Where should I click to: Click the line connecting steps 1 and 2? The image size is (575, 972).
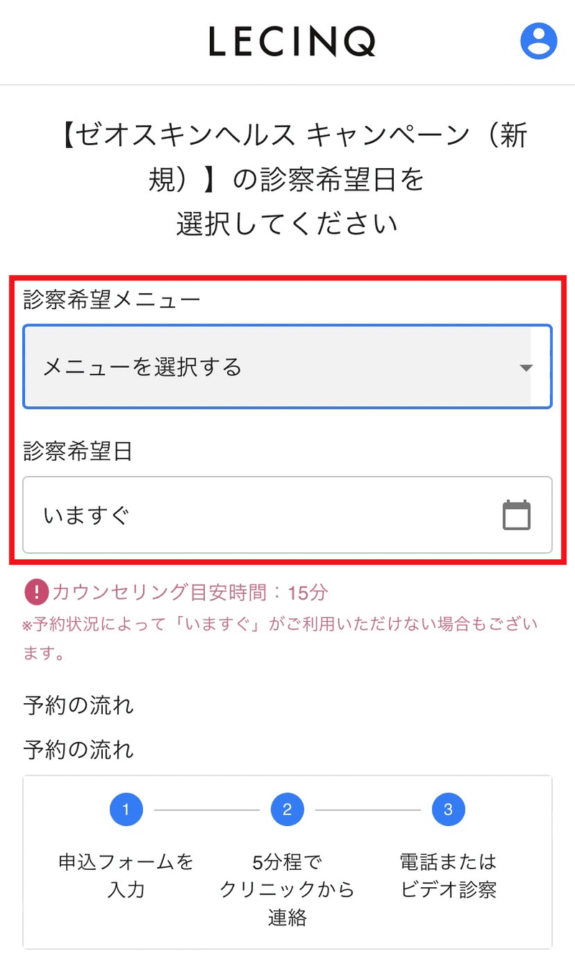click(206, 810)
